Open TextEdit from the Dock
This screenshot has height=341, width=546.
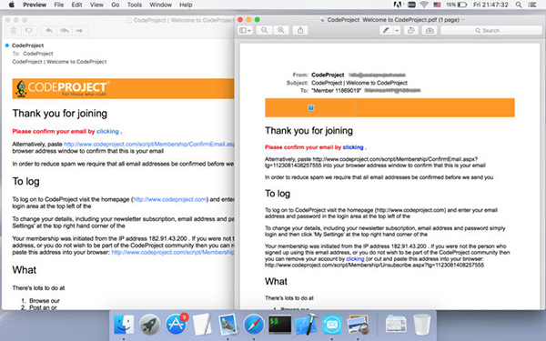202,324
